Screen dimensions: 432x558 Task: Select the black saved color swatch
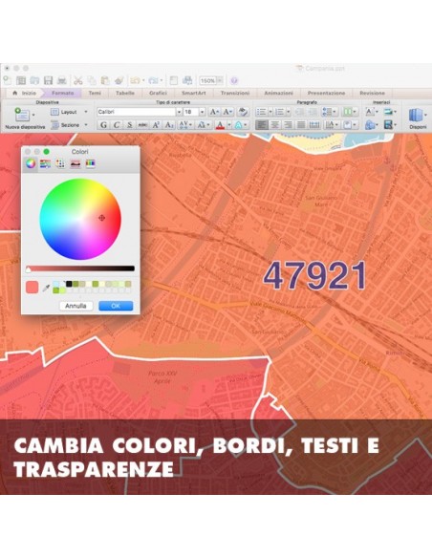coord(69,284)
